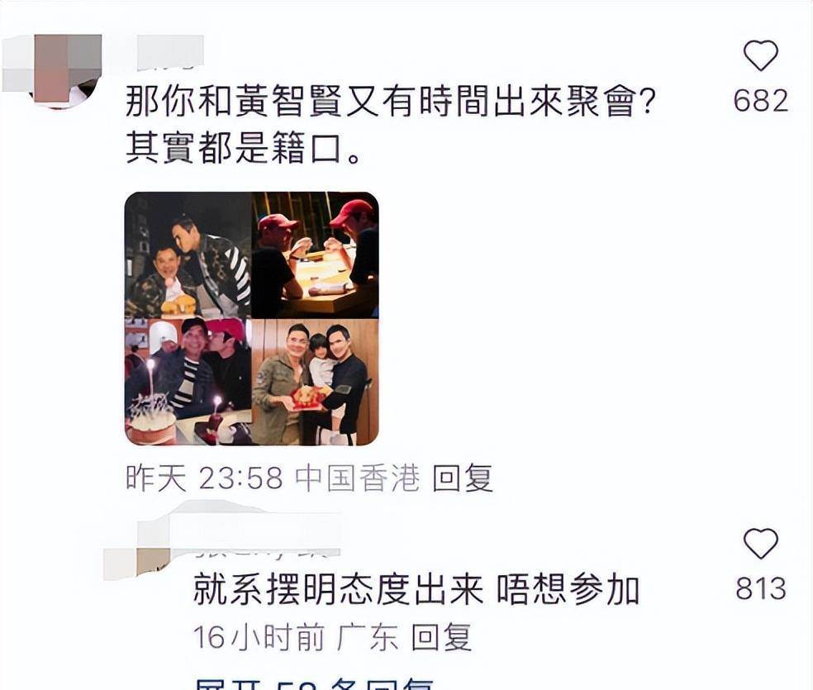Select the reply text 就系摆明态度出来 唔想参加
The width and height of the screenshot is (813, 690).
pos(416,589)
